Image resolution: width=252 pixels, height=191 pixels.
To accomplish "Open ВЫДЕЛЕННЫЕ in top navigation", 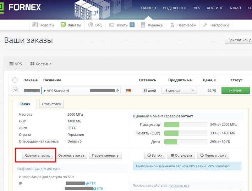I will [175, 8].
